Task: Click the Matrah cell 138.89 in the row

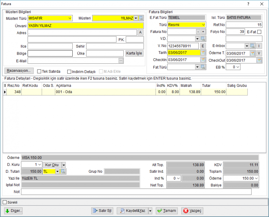Action: pyautogui.click(x=190, y=92)
